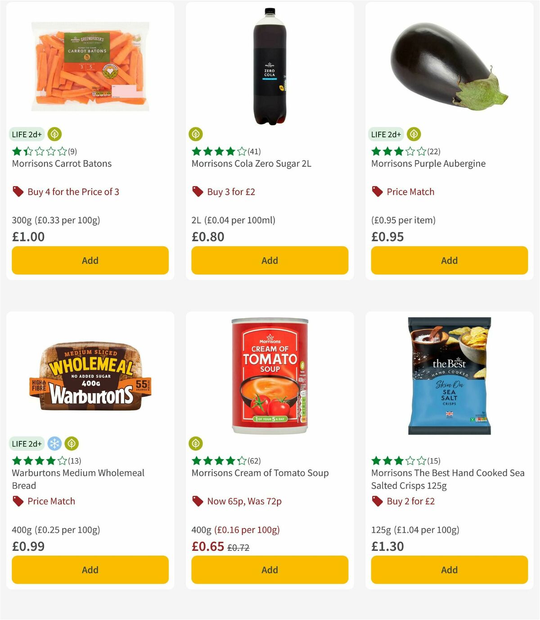Expand the Buy 4 for the Price of 3 offer

[x=73, y=192]
